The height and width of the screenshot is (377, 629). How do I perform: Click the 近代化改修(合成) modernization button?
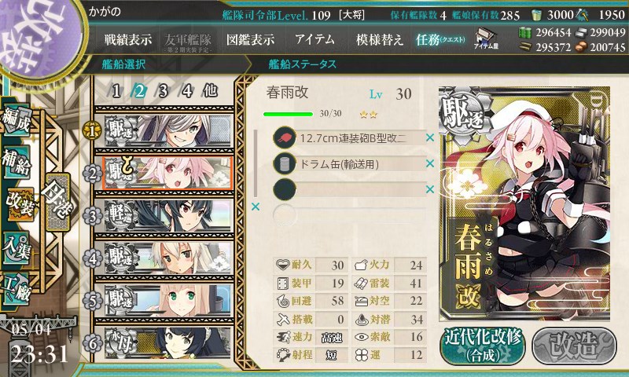(483, 346)
